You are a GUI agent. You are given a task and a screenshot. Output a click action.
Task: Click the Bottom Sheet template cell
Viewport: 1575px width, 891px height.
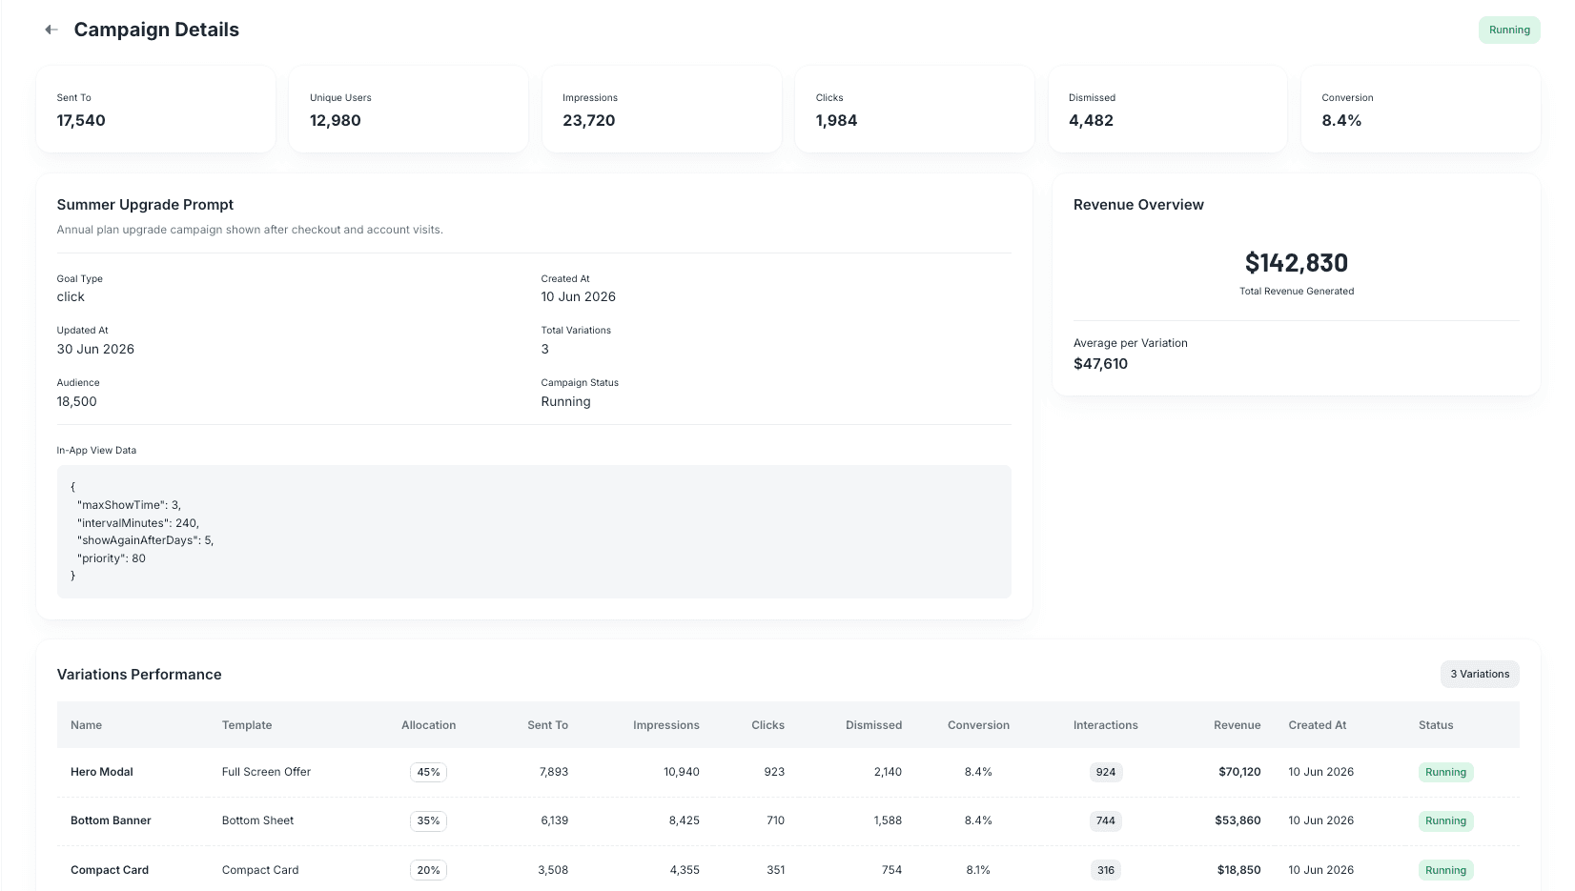pos(257,820)
